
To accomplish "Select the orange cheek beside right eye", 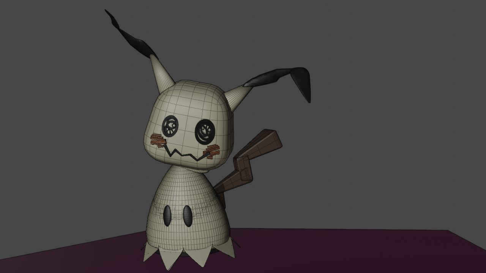I will [212, 151].
